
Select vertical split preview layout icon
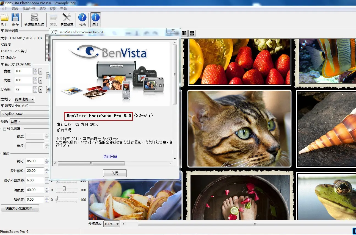click(x=184, y=33)
